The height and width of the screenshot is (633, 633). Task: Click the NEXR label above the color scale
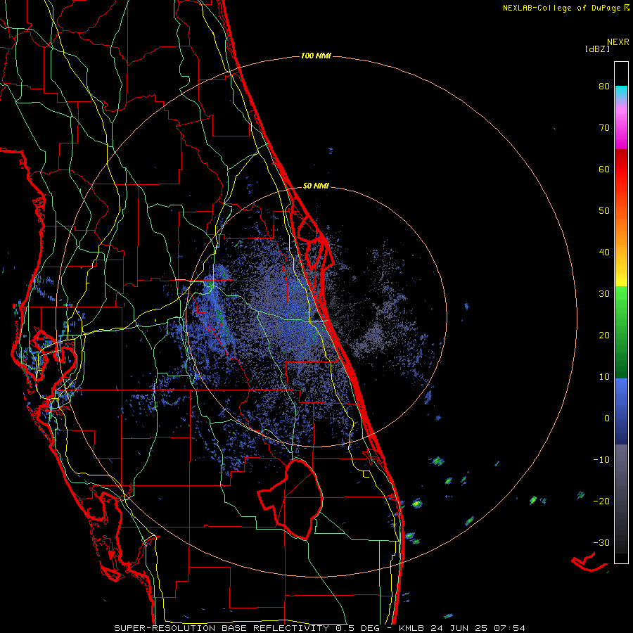pos(618,42)
